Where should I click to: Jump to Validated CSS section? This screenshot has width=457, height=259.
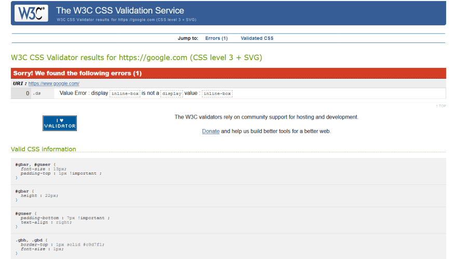(x=257, y=38)
